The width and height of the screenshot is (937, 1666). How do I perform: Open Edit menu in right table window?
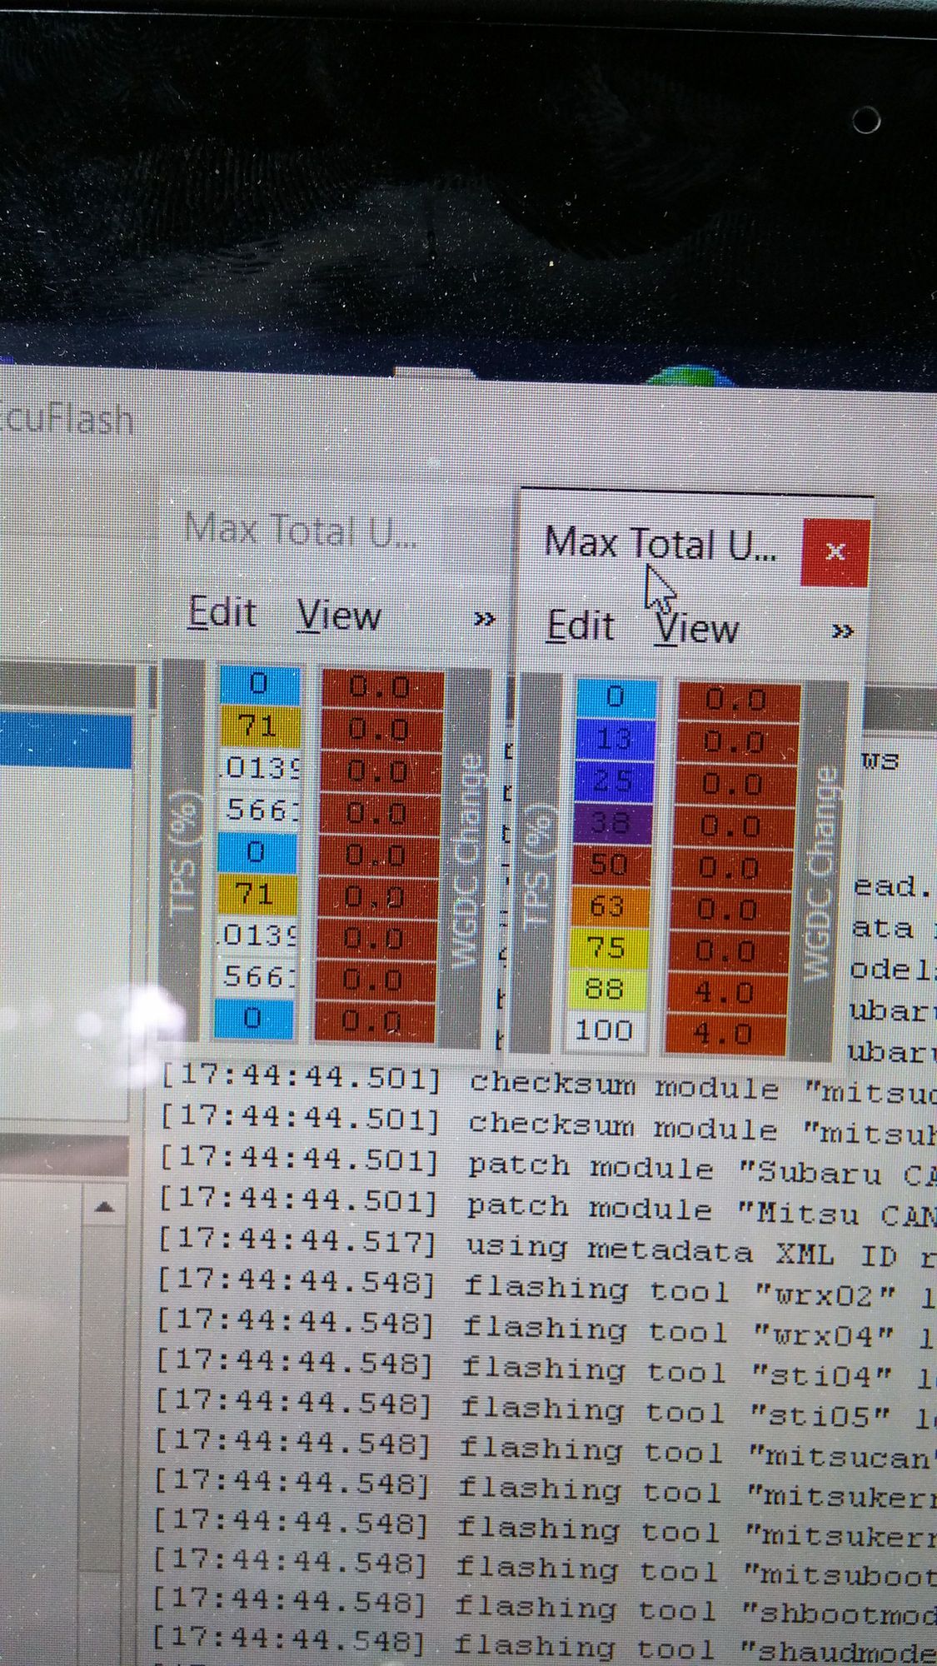[581, 626]
